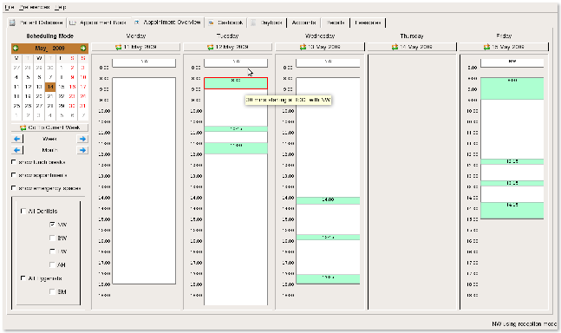The width and height of the screenshot is (561, 333).
Task: Click Tuesday's wide green slot before 12:00
Action: point(236,148)
